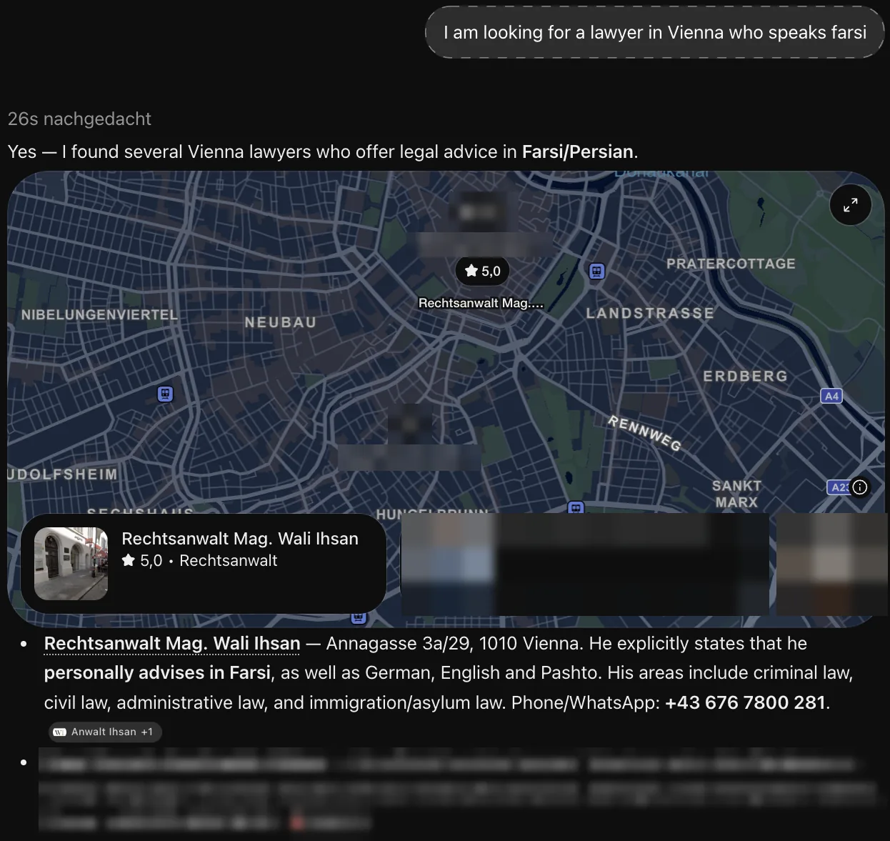View the Wali Ihsan office photo thumbnail
890x841 pixels.
[71, 563]
